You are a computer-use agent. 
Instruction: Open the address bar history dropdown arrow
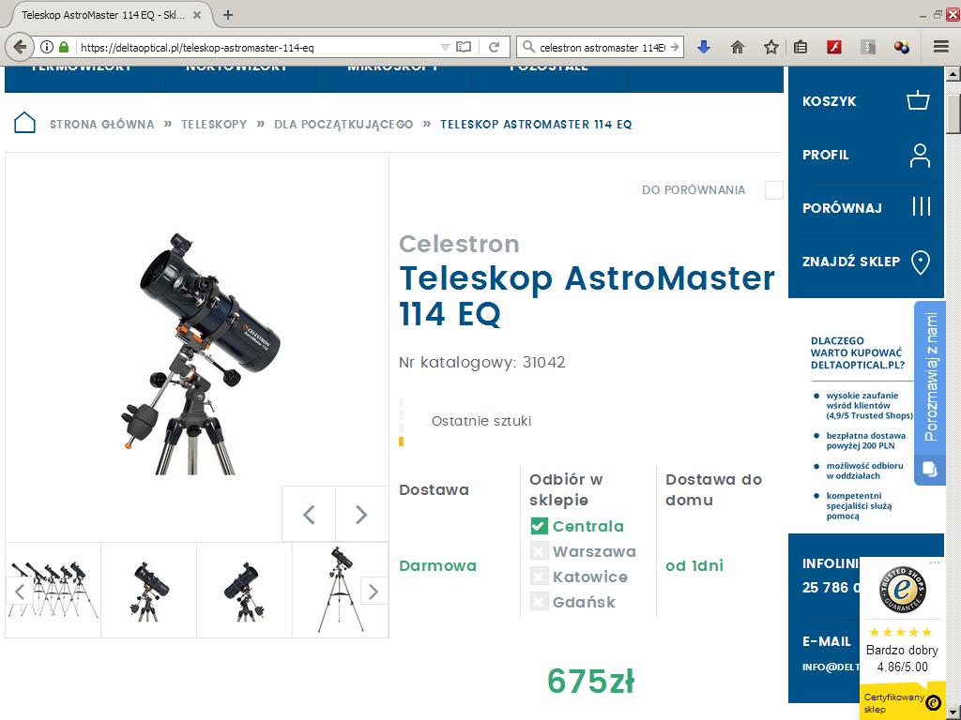[x=446, y=47]
